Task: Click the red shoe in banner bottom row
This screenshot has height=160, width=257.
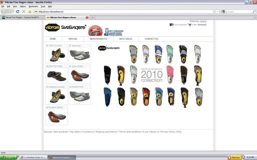Action: [x=146, y=97]
